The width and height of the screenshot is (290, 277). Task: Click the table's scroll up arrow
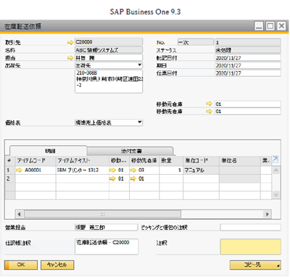click(276, 170)
